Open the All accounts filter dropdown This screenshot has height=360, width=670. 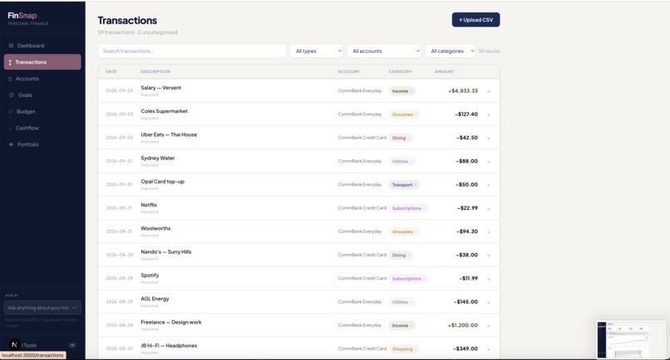click(384, 51)
